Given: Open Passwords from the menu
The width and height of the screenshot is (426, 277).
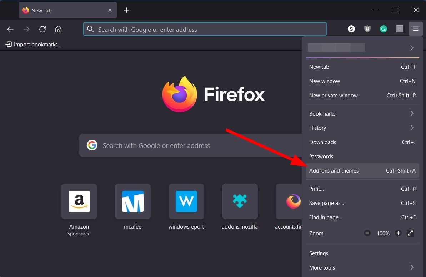Looking at the screenshot, I should [x=362, y=156].
